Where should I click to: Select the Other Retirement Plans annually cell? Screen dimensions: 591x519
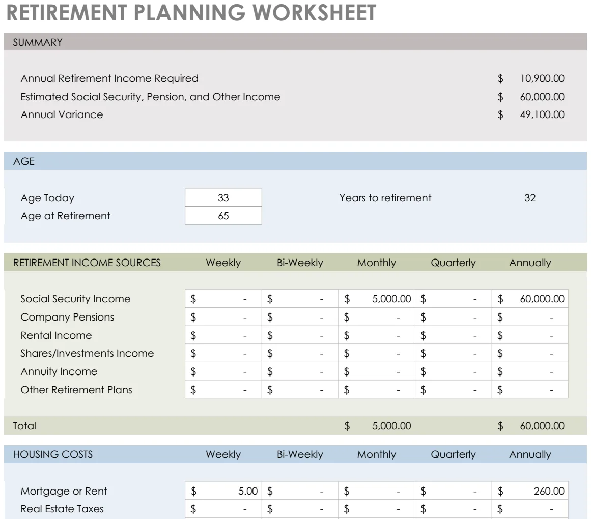coord(530,389)
